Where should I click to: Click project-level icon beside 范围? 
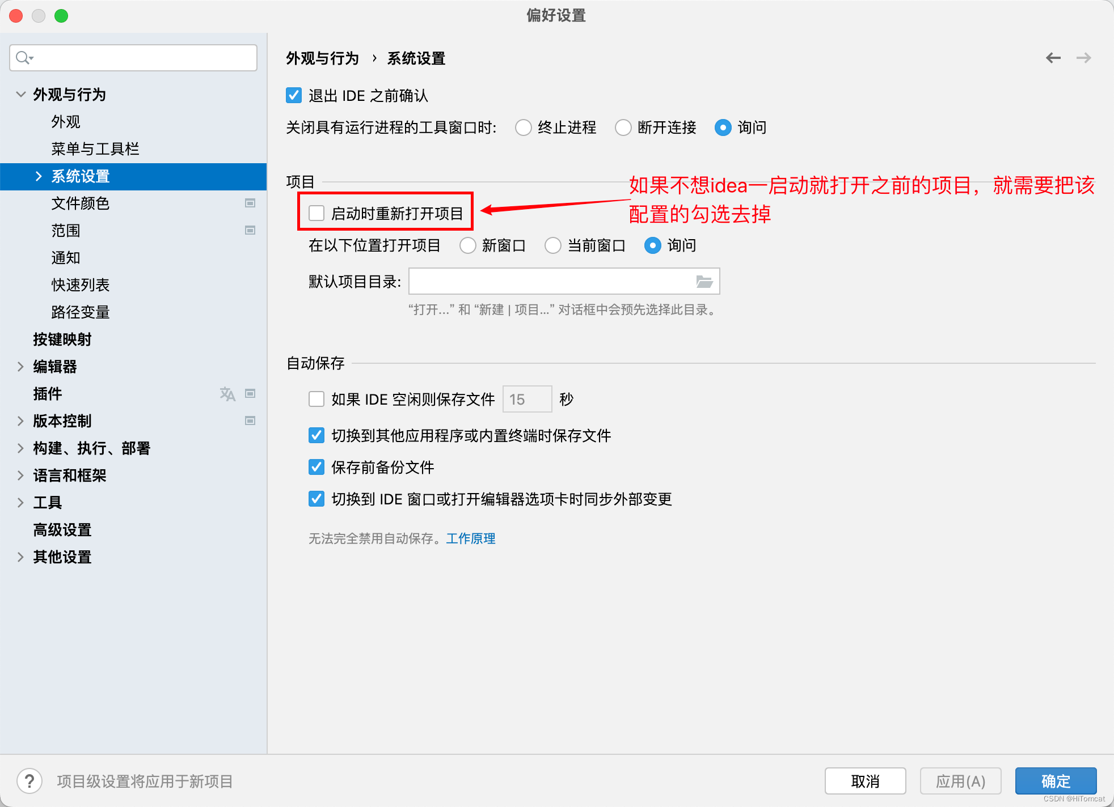pyautogui.click(x=250, y=230)
